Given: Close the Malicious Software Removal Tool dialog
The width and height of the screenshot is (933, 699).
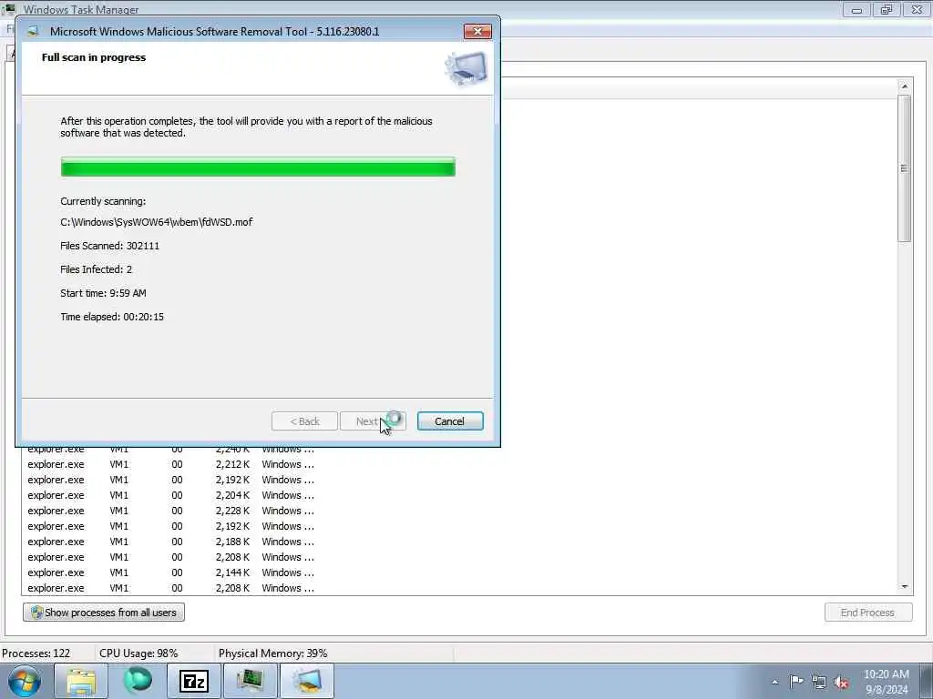Looking at the screenshot, I should [x=477, y=32].
